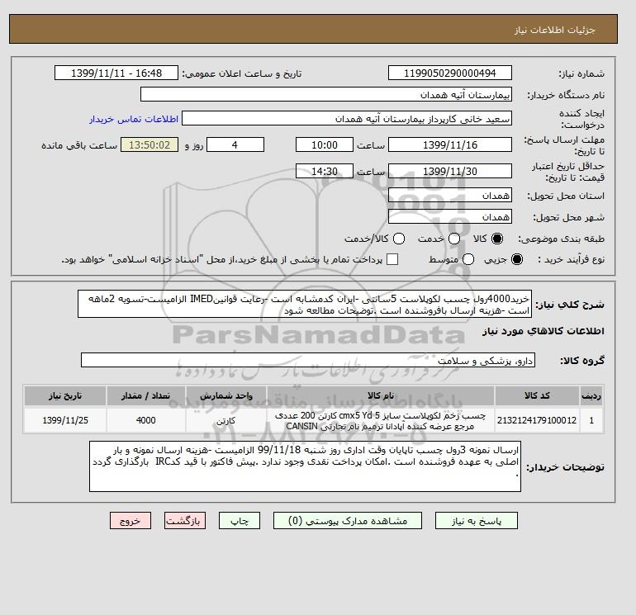
Task: Click the نوع فرآیند خرید label
Action: click(x=572, y=259)
